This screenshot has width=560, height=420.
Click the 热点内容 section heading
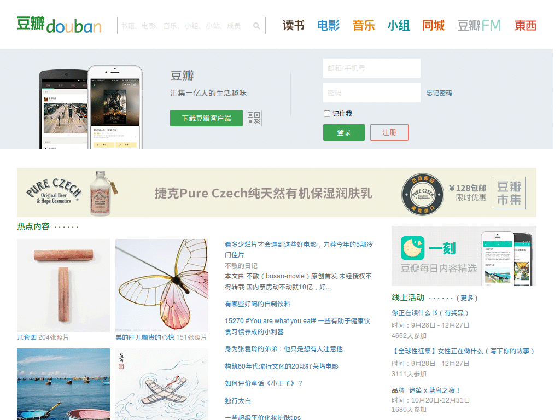(x=33, y=226)
